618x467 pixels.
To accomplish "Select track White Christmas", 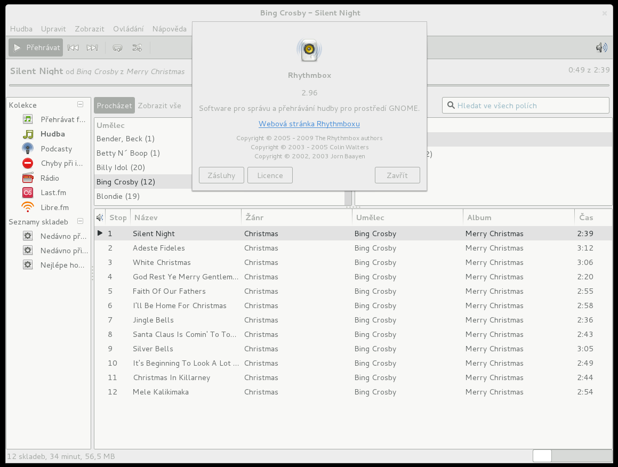I will tap(353, 262).
